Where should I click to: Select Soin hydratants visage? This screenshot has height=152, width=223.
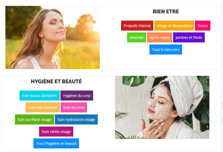[76, 119]
